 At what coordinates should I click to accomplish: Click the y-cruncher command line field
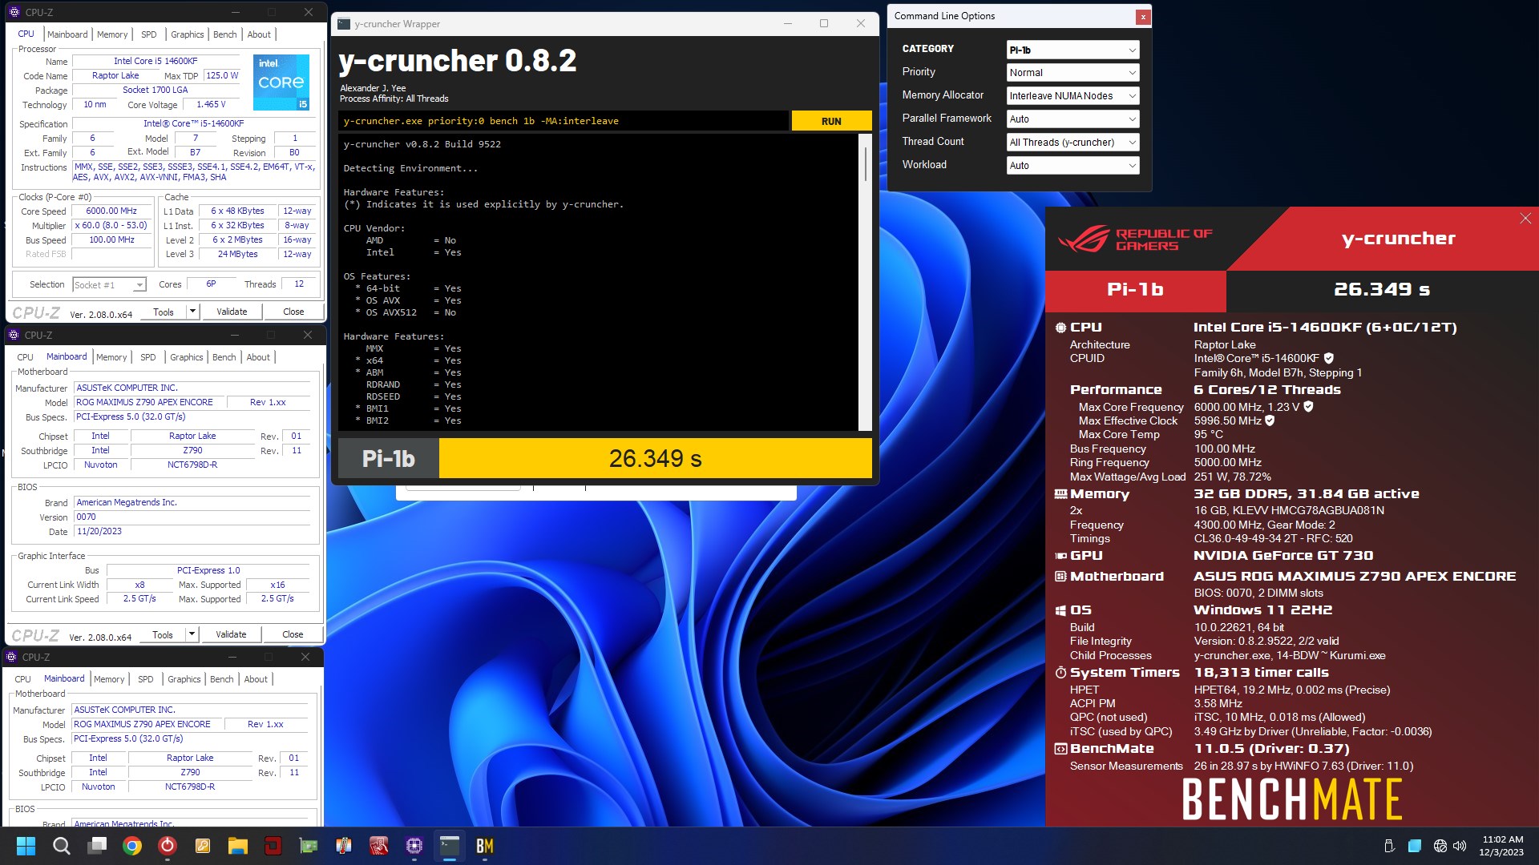coord(563,121)
